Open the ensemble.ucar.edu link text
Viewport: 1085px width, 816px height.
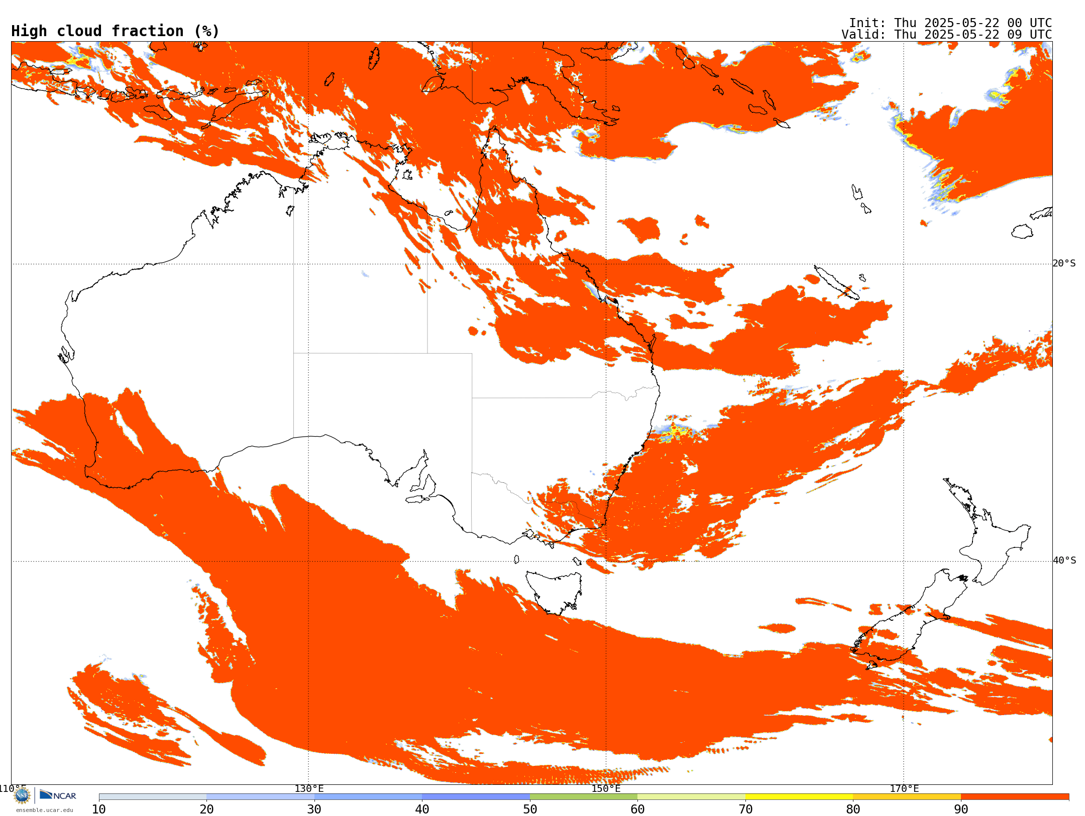44,810
